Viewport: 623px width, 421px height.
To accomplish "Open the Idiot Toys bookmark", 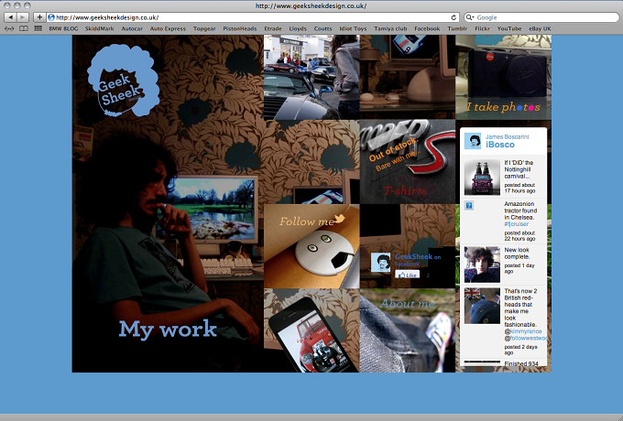I will pos(353,28).
